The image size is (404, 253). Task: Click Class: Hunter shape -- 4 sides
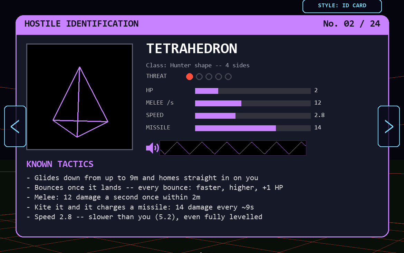coord(198,66)
